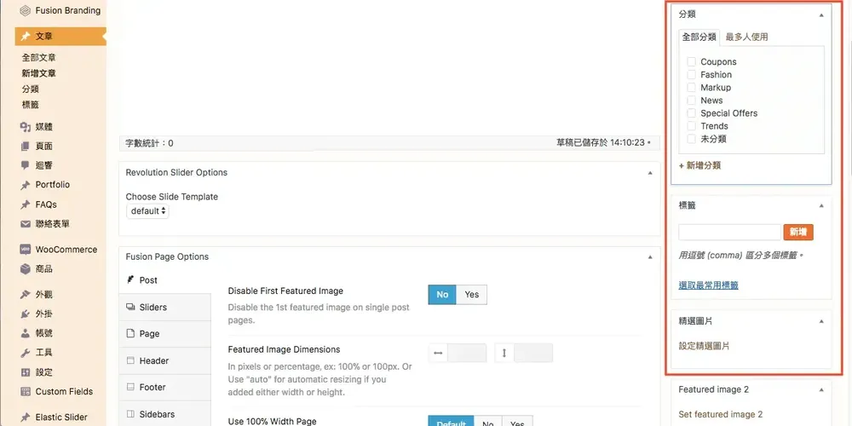
Task: Click the 商品 products box icon
Action: pyautogui.click(x=25, y=269)
